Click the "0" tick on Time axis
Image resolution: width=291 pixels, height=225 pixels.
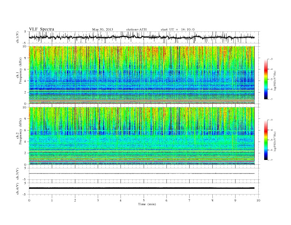(29, 200)
